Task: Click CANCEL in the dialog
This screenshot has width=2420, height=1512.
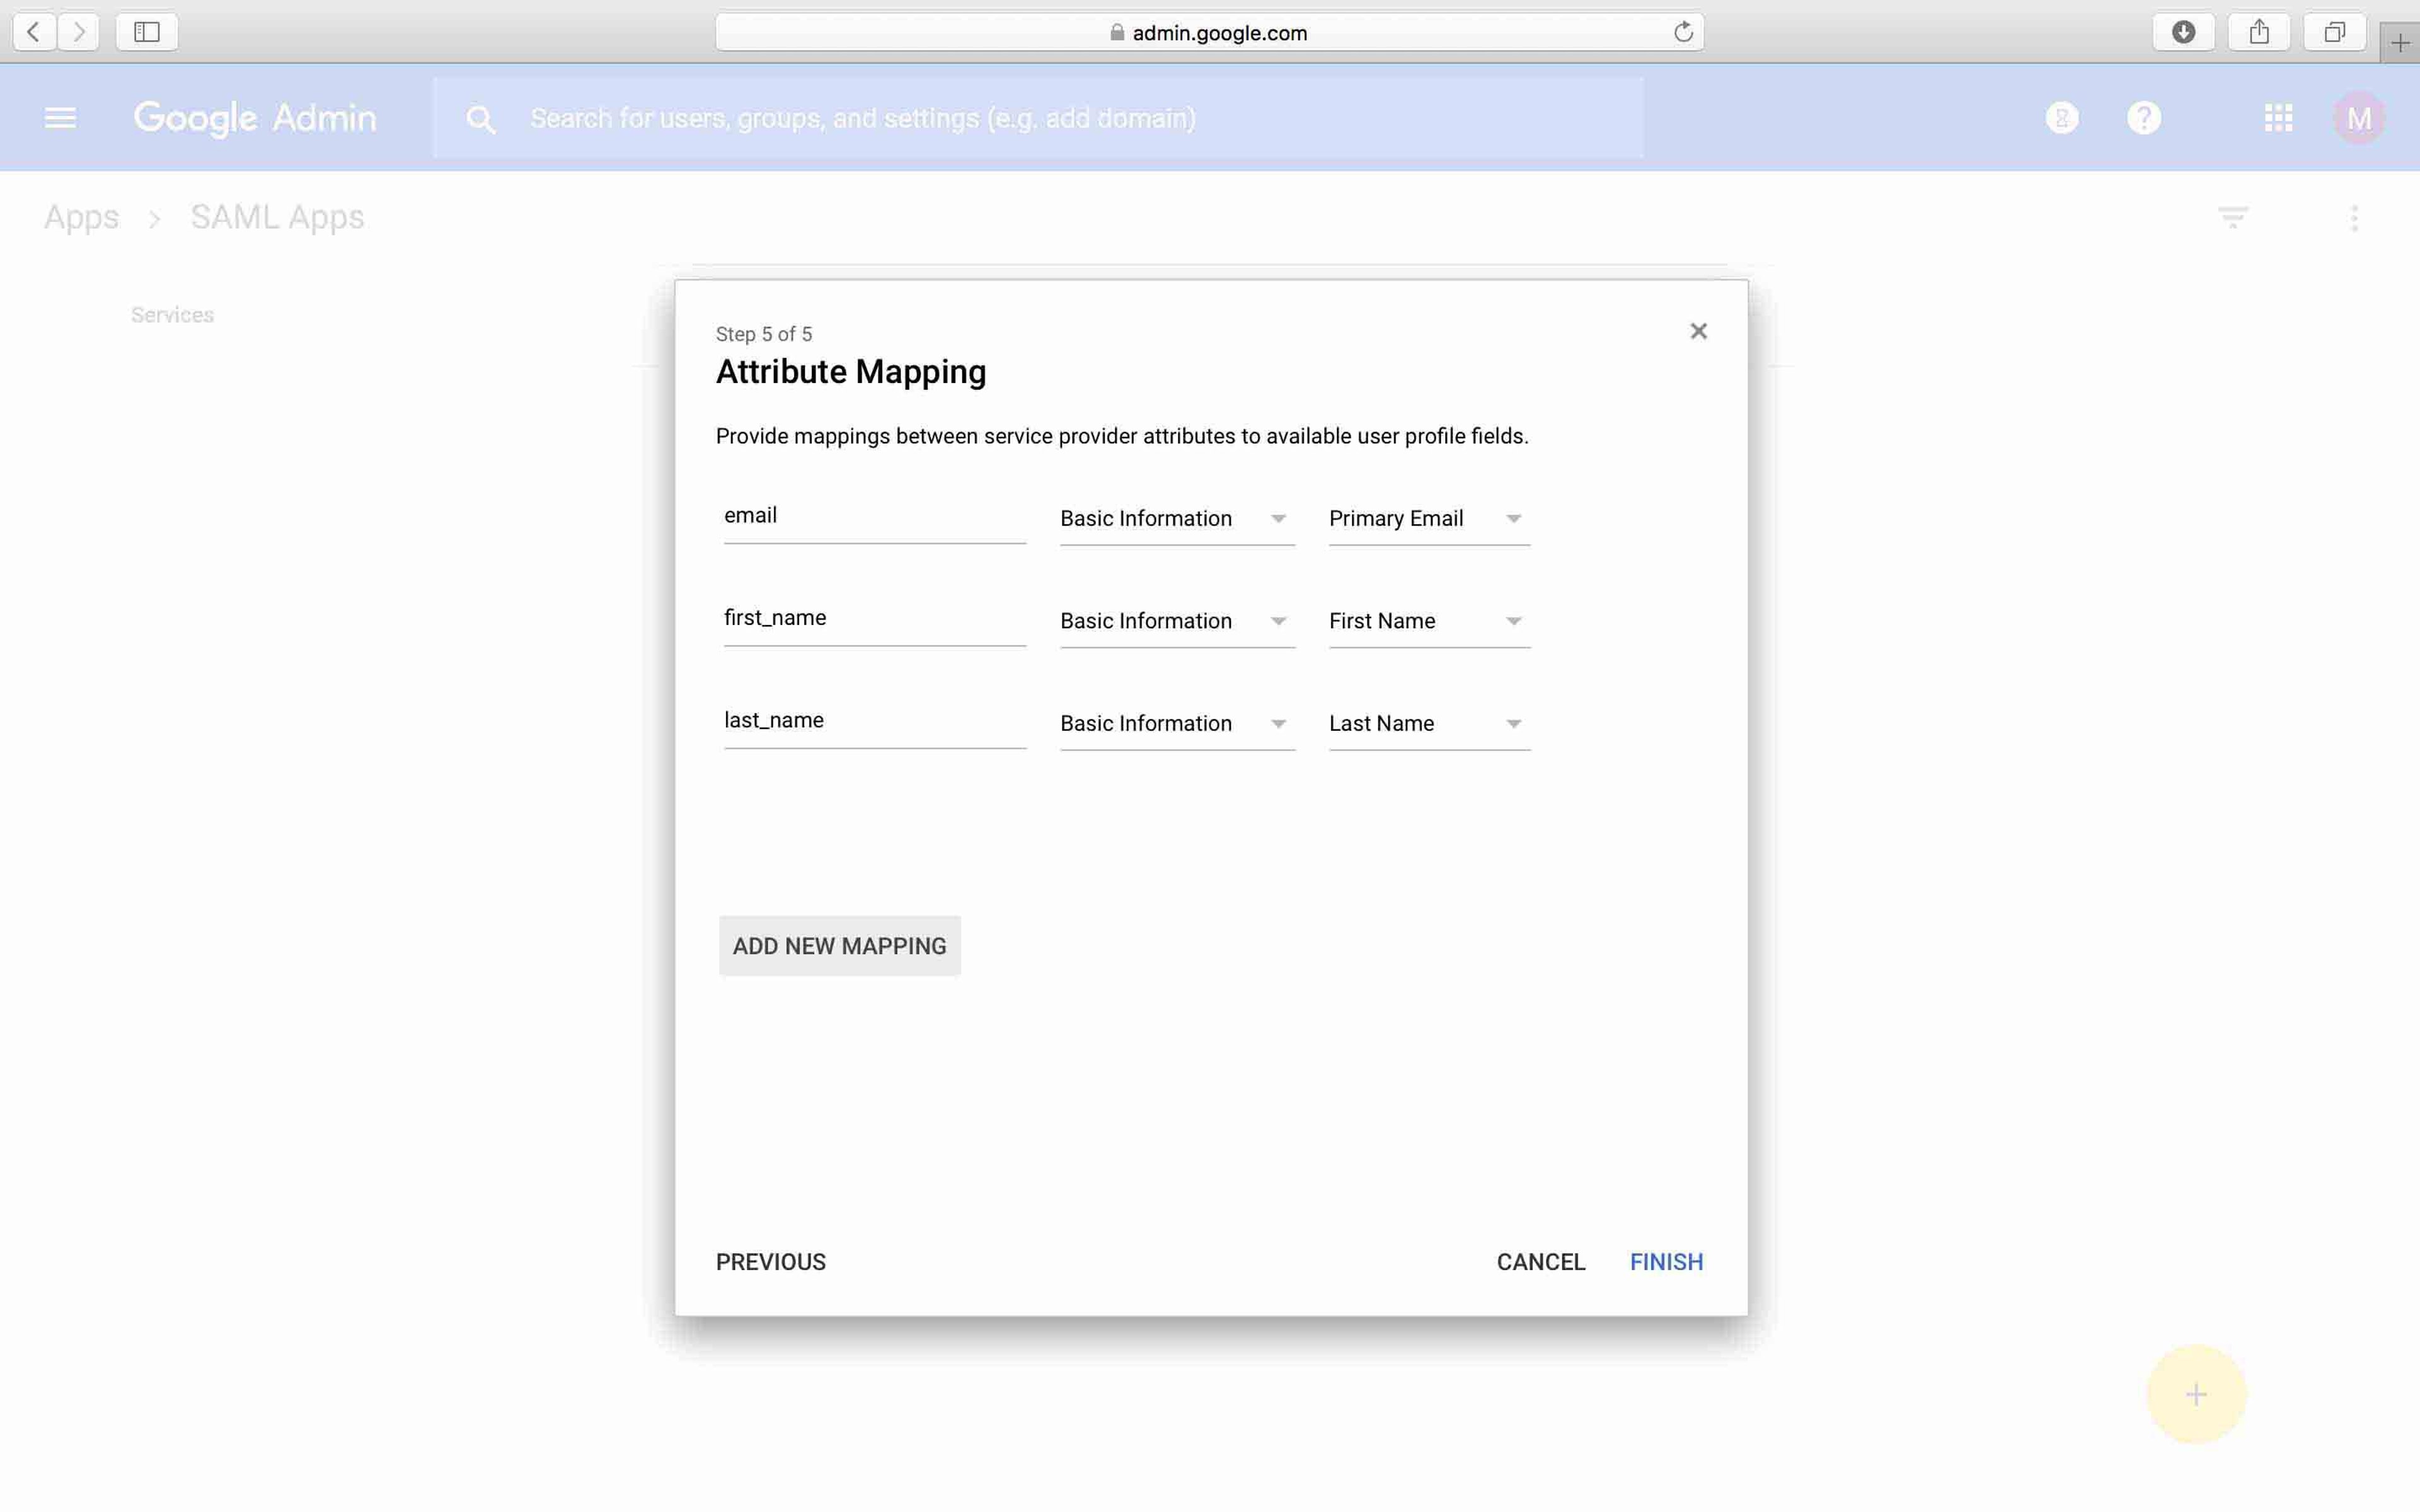Action: [1540, 1262]
